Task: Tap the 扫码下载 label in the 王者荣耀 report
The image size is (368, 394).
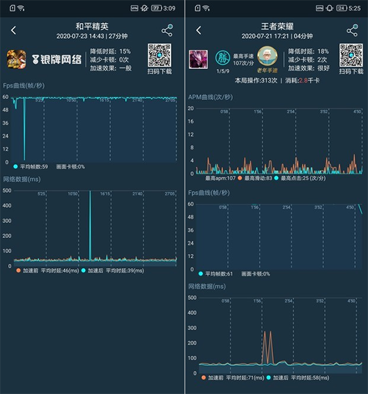Action: pos(351,72)
